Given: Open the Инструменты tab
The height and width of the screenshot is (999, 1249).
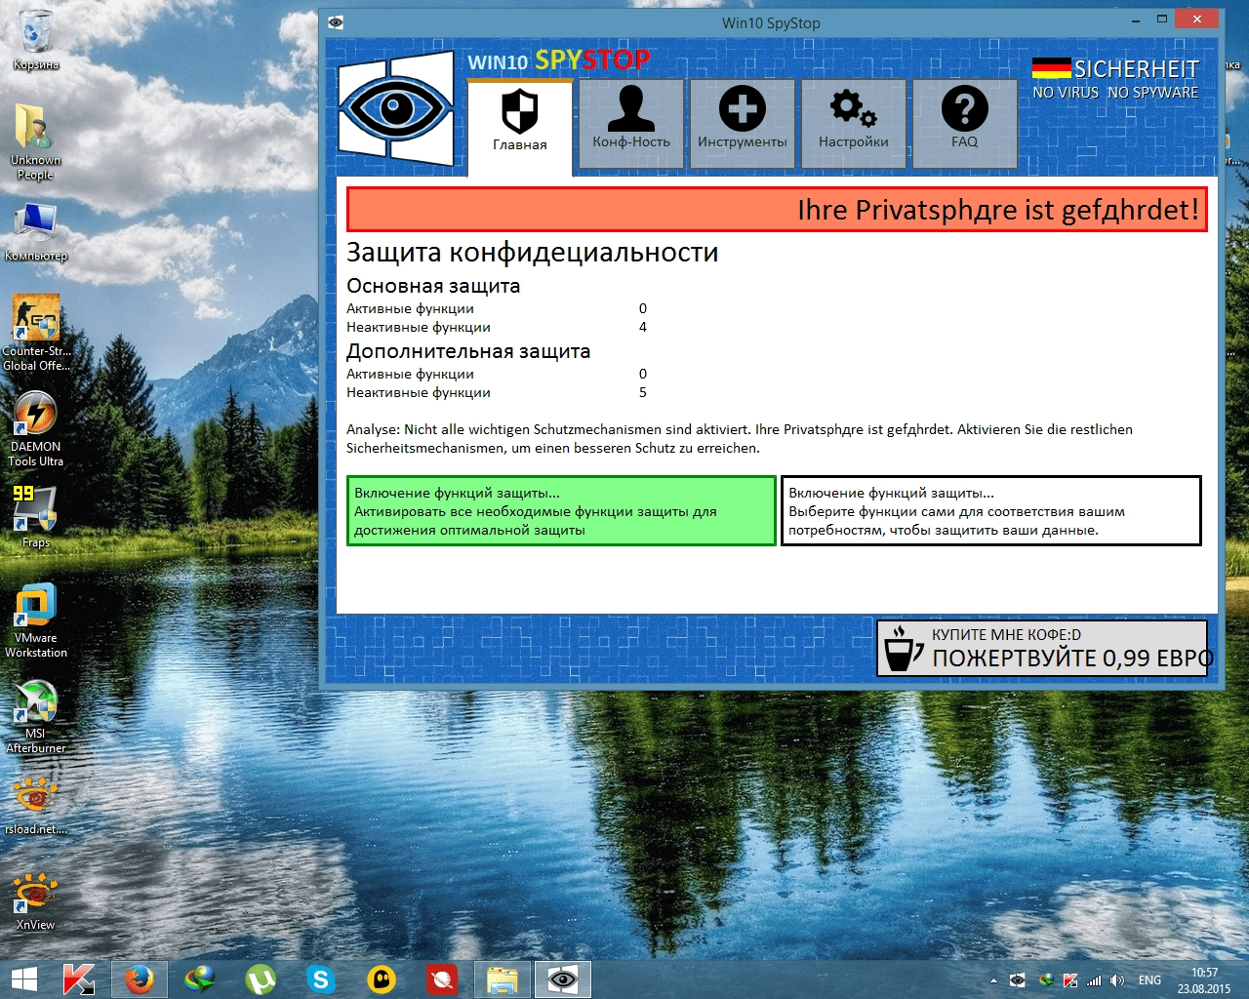Looking at the screenshot, I should (743, 123).
